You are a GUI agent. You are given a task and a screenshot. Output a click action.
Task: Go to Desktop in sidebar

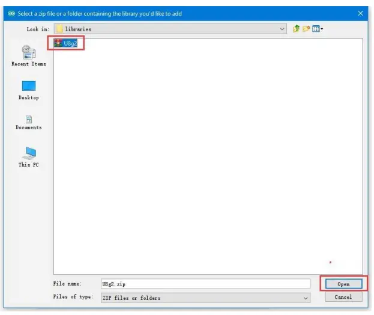tap(29, 91)
